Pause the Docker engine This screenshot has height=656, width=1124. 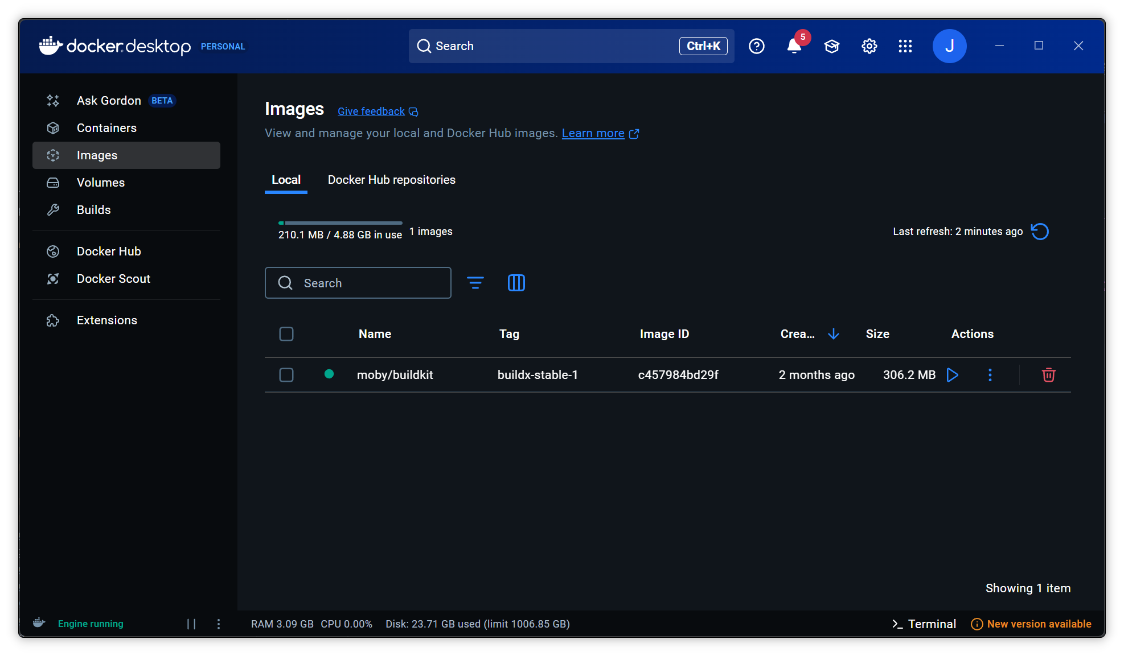pyautogui.click(x=191, y=624)
